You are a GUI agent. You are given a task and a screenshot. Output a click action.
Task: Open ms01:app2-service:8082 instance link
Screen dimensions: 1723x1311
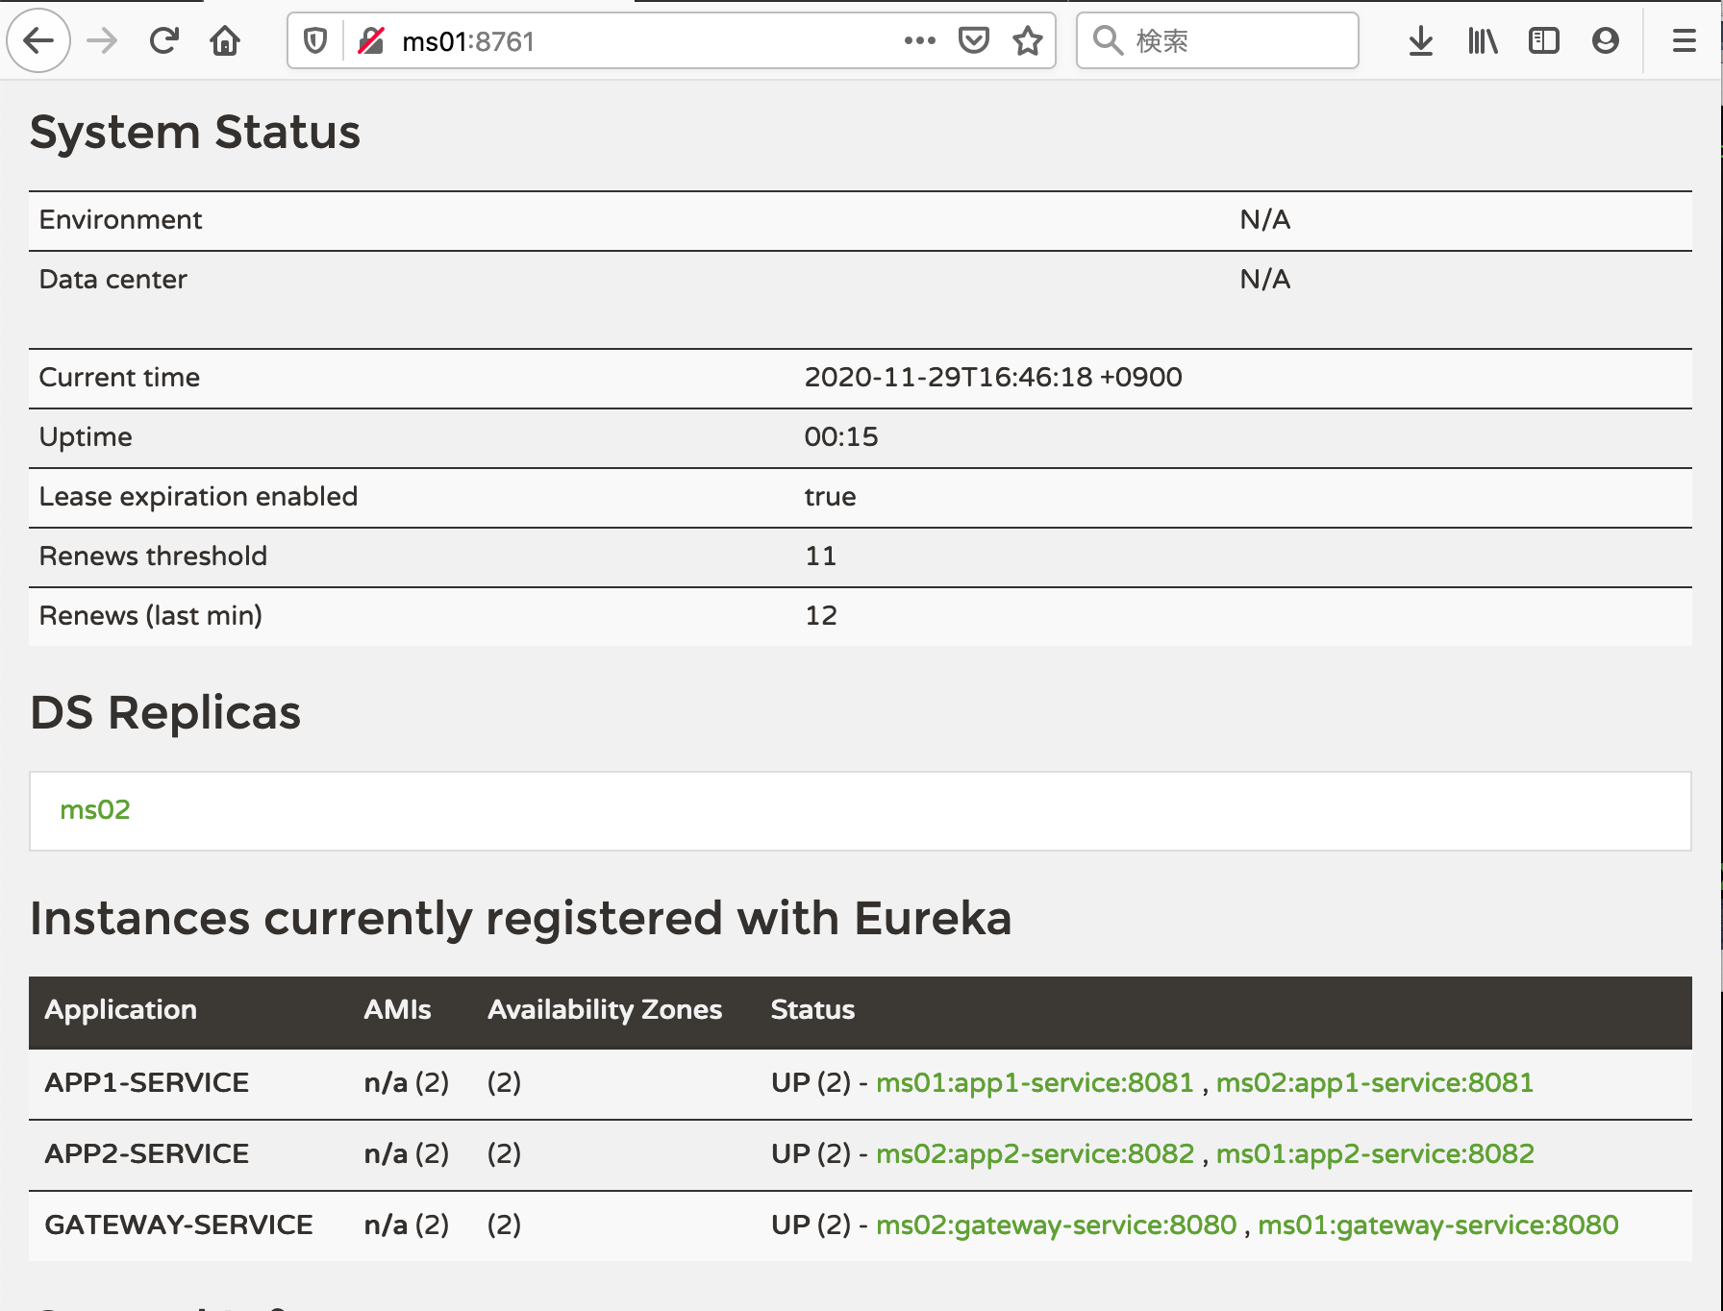click(1376, 1153)
